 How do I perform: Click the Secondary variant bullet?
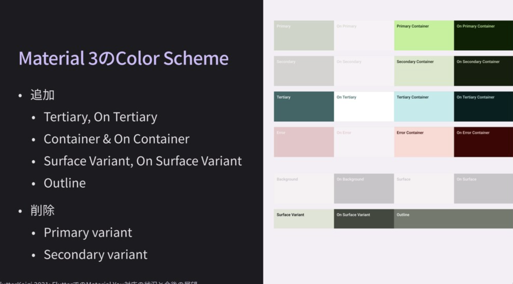(x=96, y=255)
